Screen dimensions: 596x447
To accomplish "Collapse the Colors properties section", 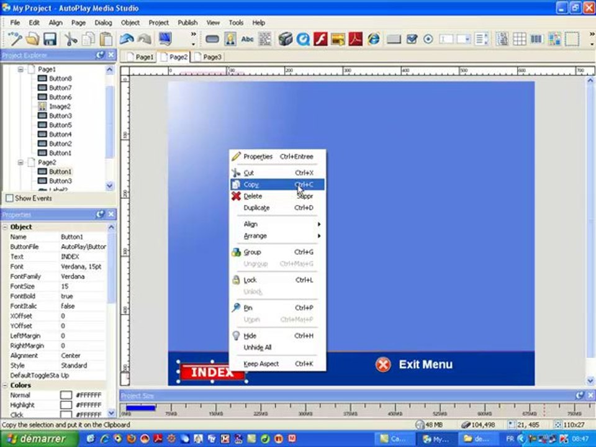I will pos(6,385).
